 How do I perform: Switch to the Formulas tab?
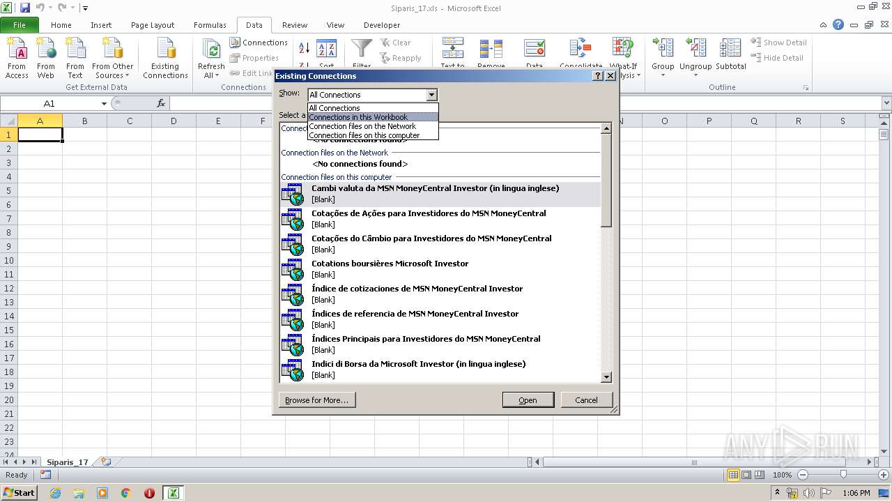tap(210, 25)
